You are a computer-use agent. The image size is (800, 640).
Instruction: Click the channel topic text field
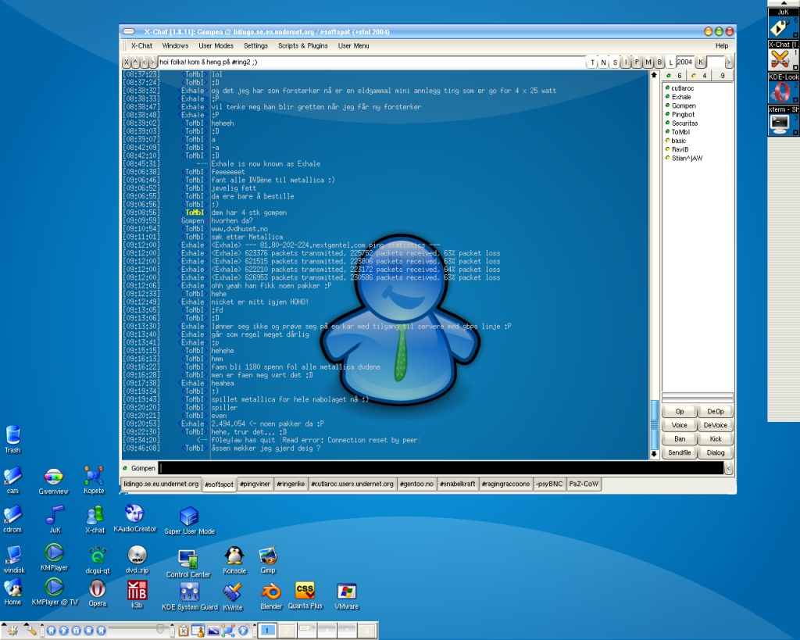371,63
